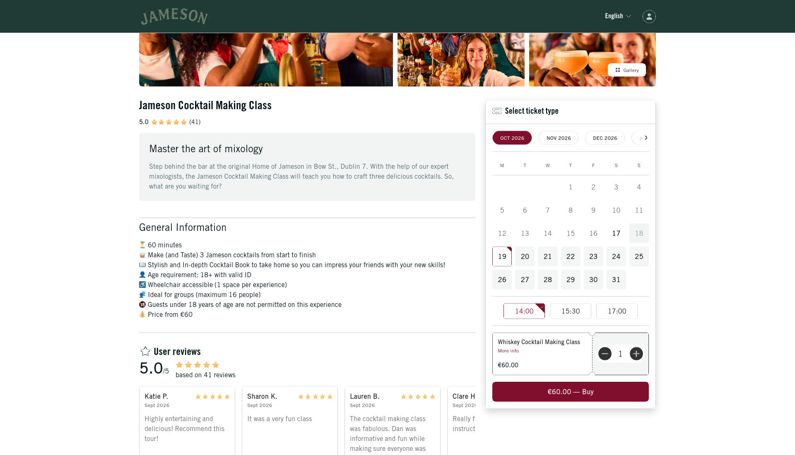Select the OCT 2026 month tab

[x=512, y=138]
